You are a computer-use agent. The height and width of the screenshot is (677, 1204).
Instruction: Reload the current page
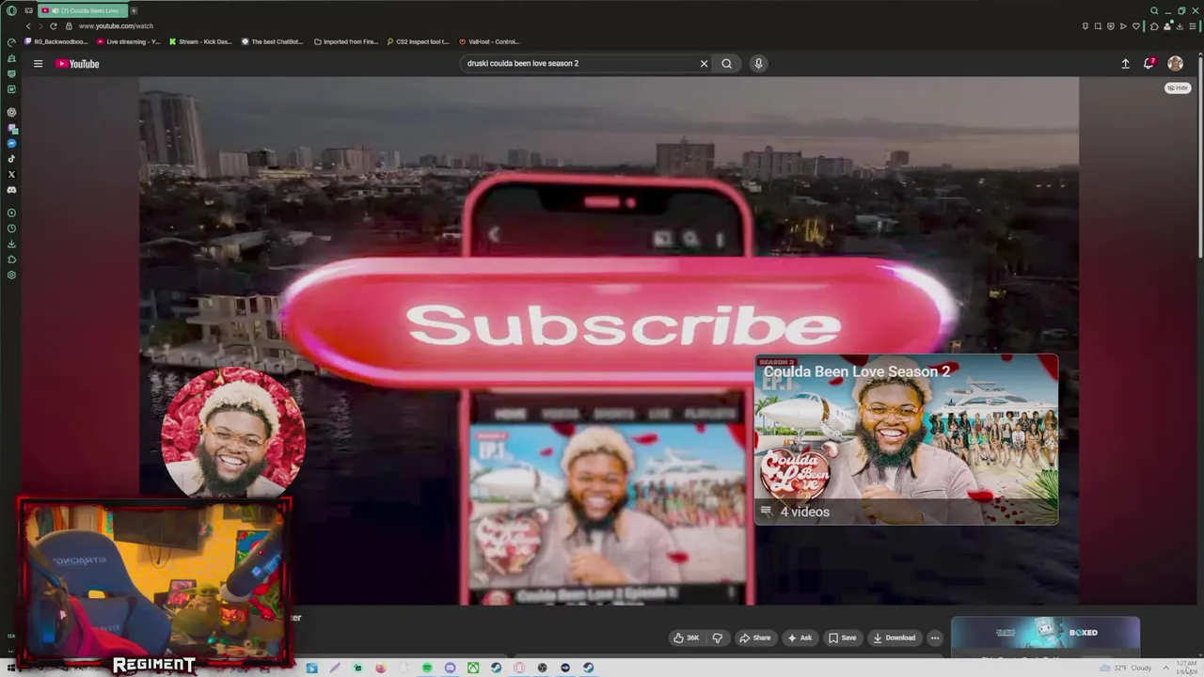coord(53,26)
